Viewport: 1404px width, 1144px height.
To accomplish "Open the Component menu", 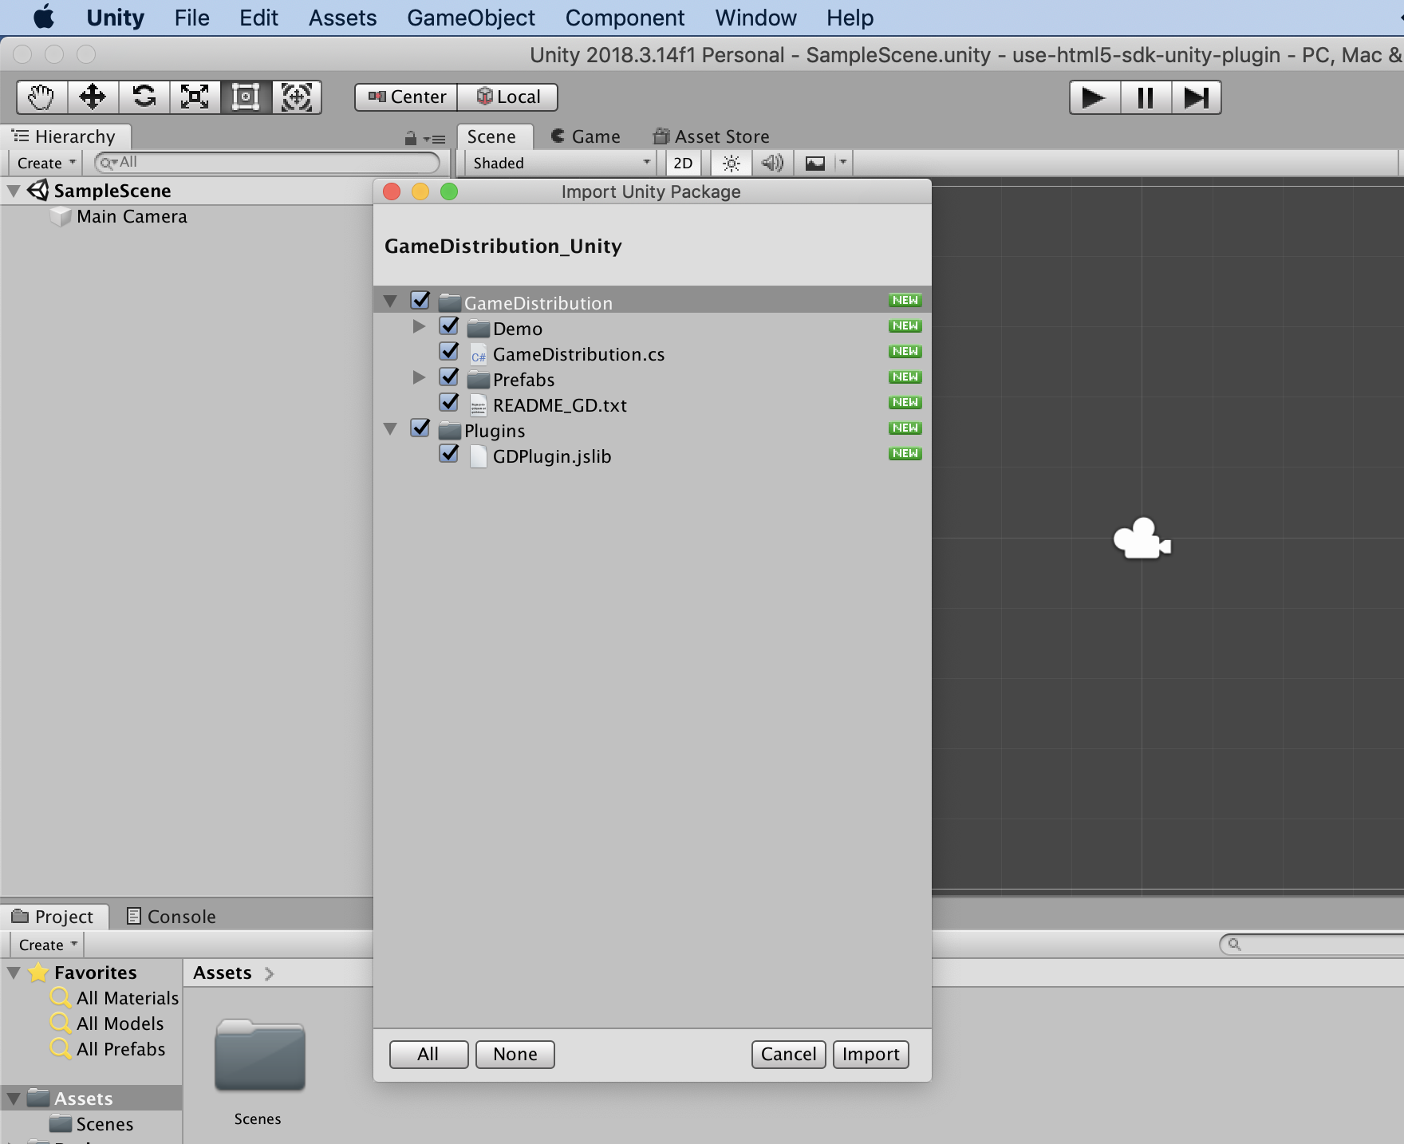I will pos(625,18).
